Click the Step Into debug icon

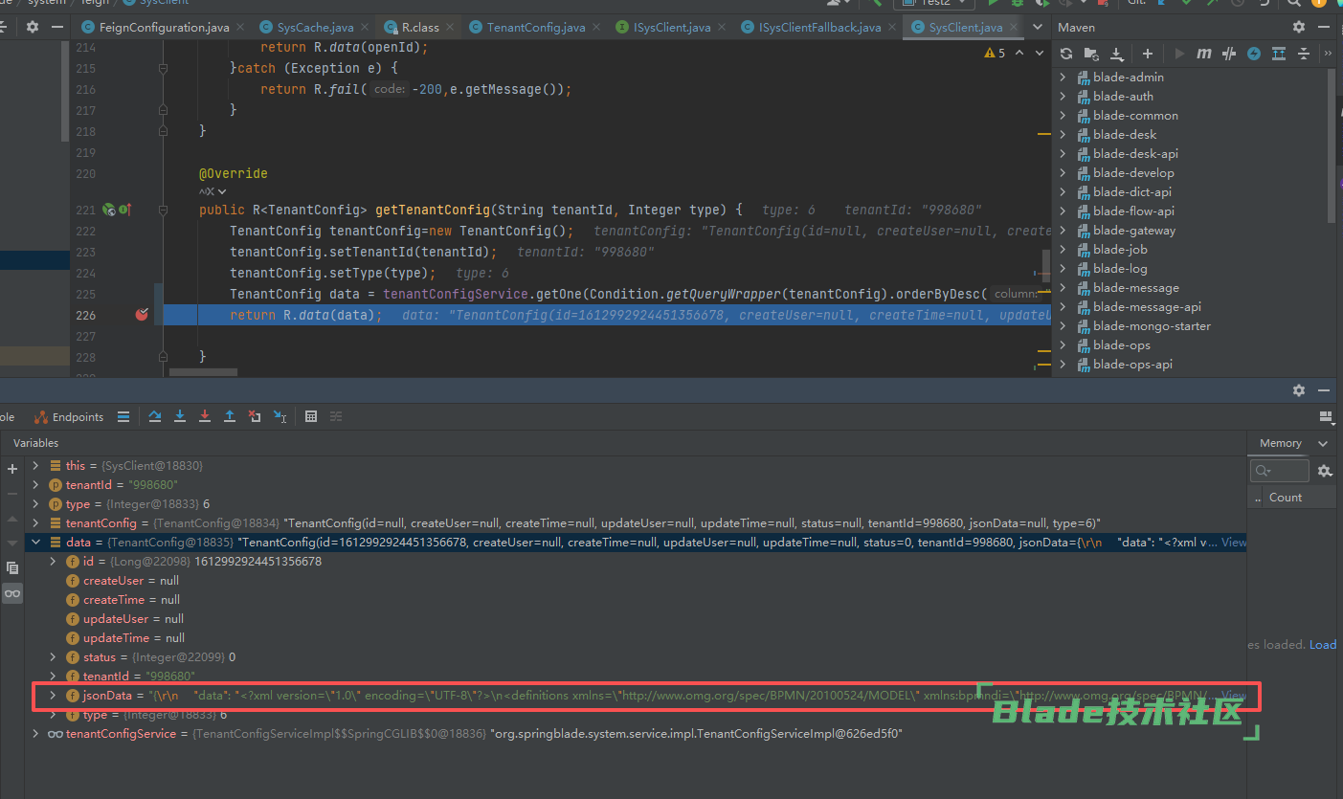point(180,416)
